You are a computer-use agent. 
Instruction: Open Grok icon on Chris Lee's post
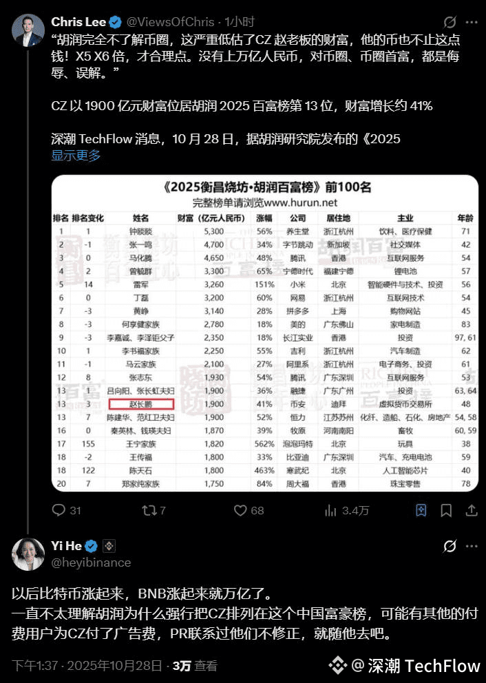pos(450,22)
